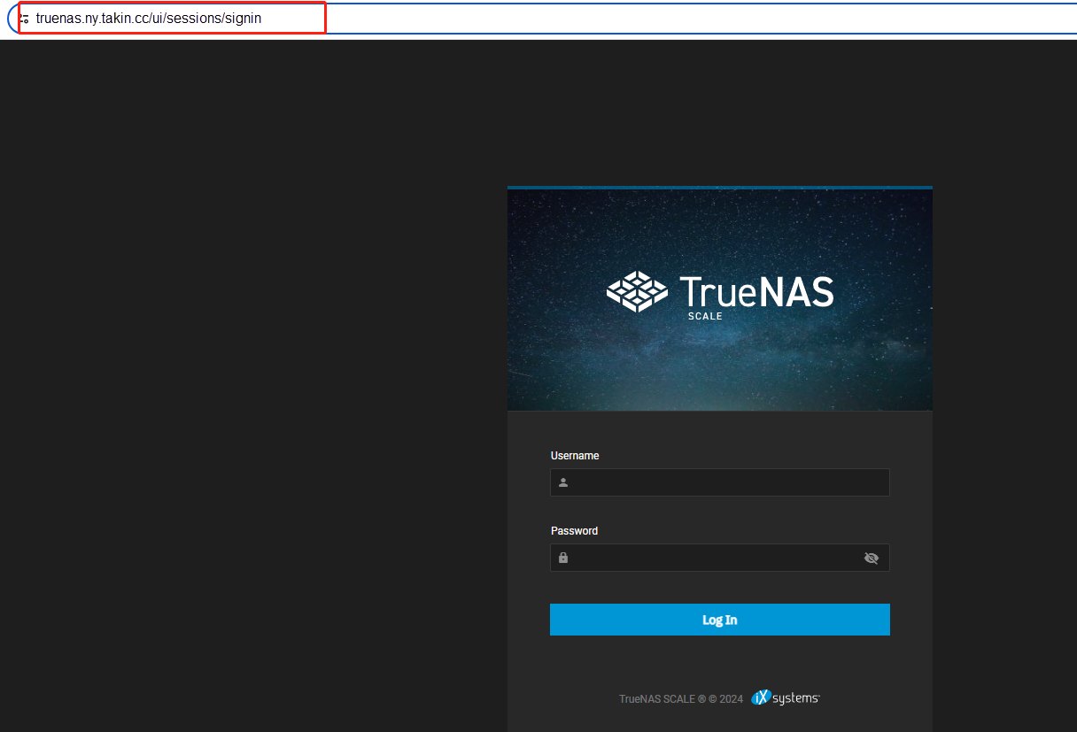Click the Password label
The height and width of the screenshot is (732, 1077).
(x=574, y=531)
